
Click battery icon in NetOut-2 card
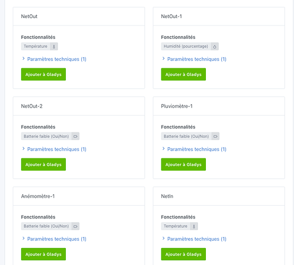click(75, 136)
